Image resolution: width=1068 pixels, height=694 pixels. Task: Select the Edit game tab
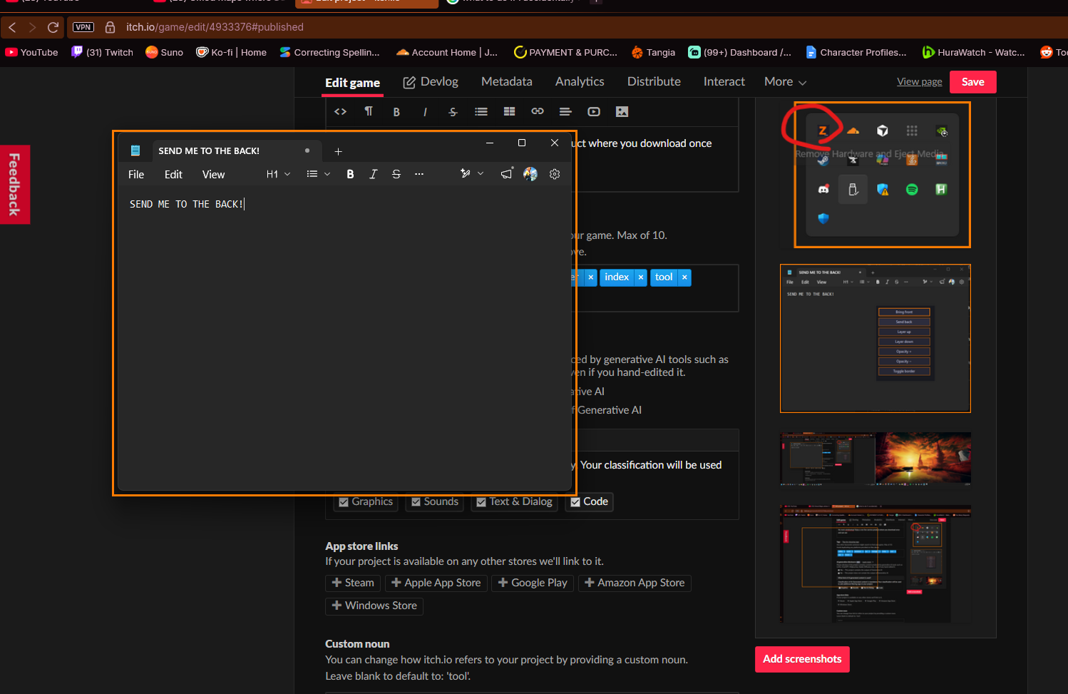click(x=352, y=83)
